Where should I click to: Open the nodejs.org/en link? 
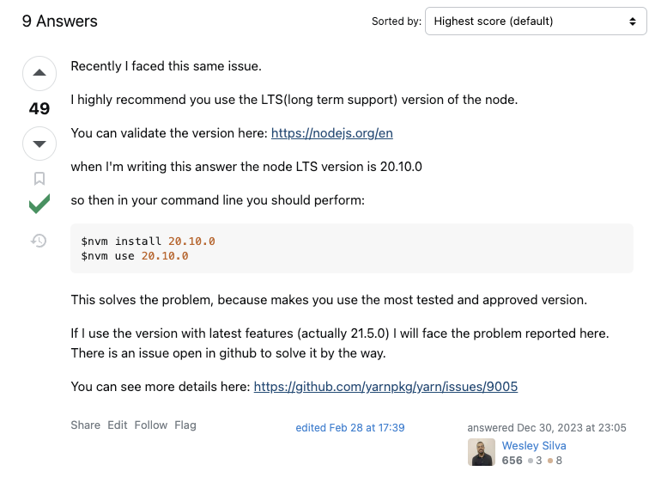331,133
